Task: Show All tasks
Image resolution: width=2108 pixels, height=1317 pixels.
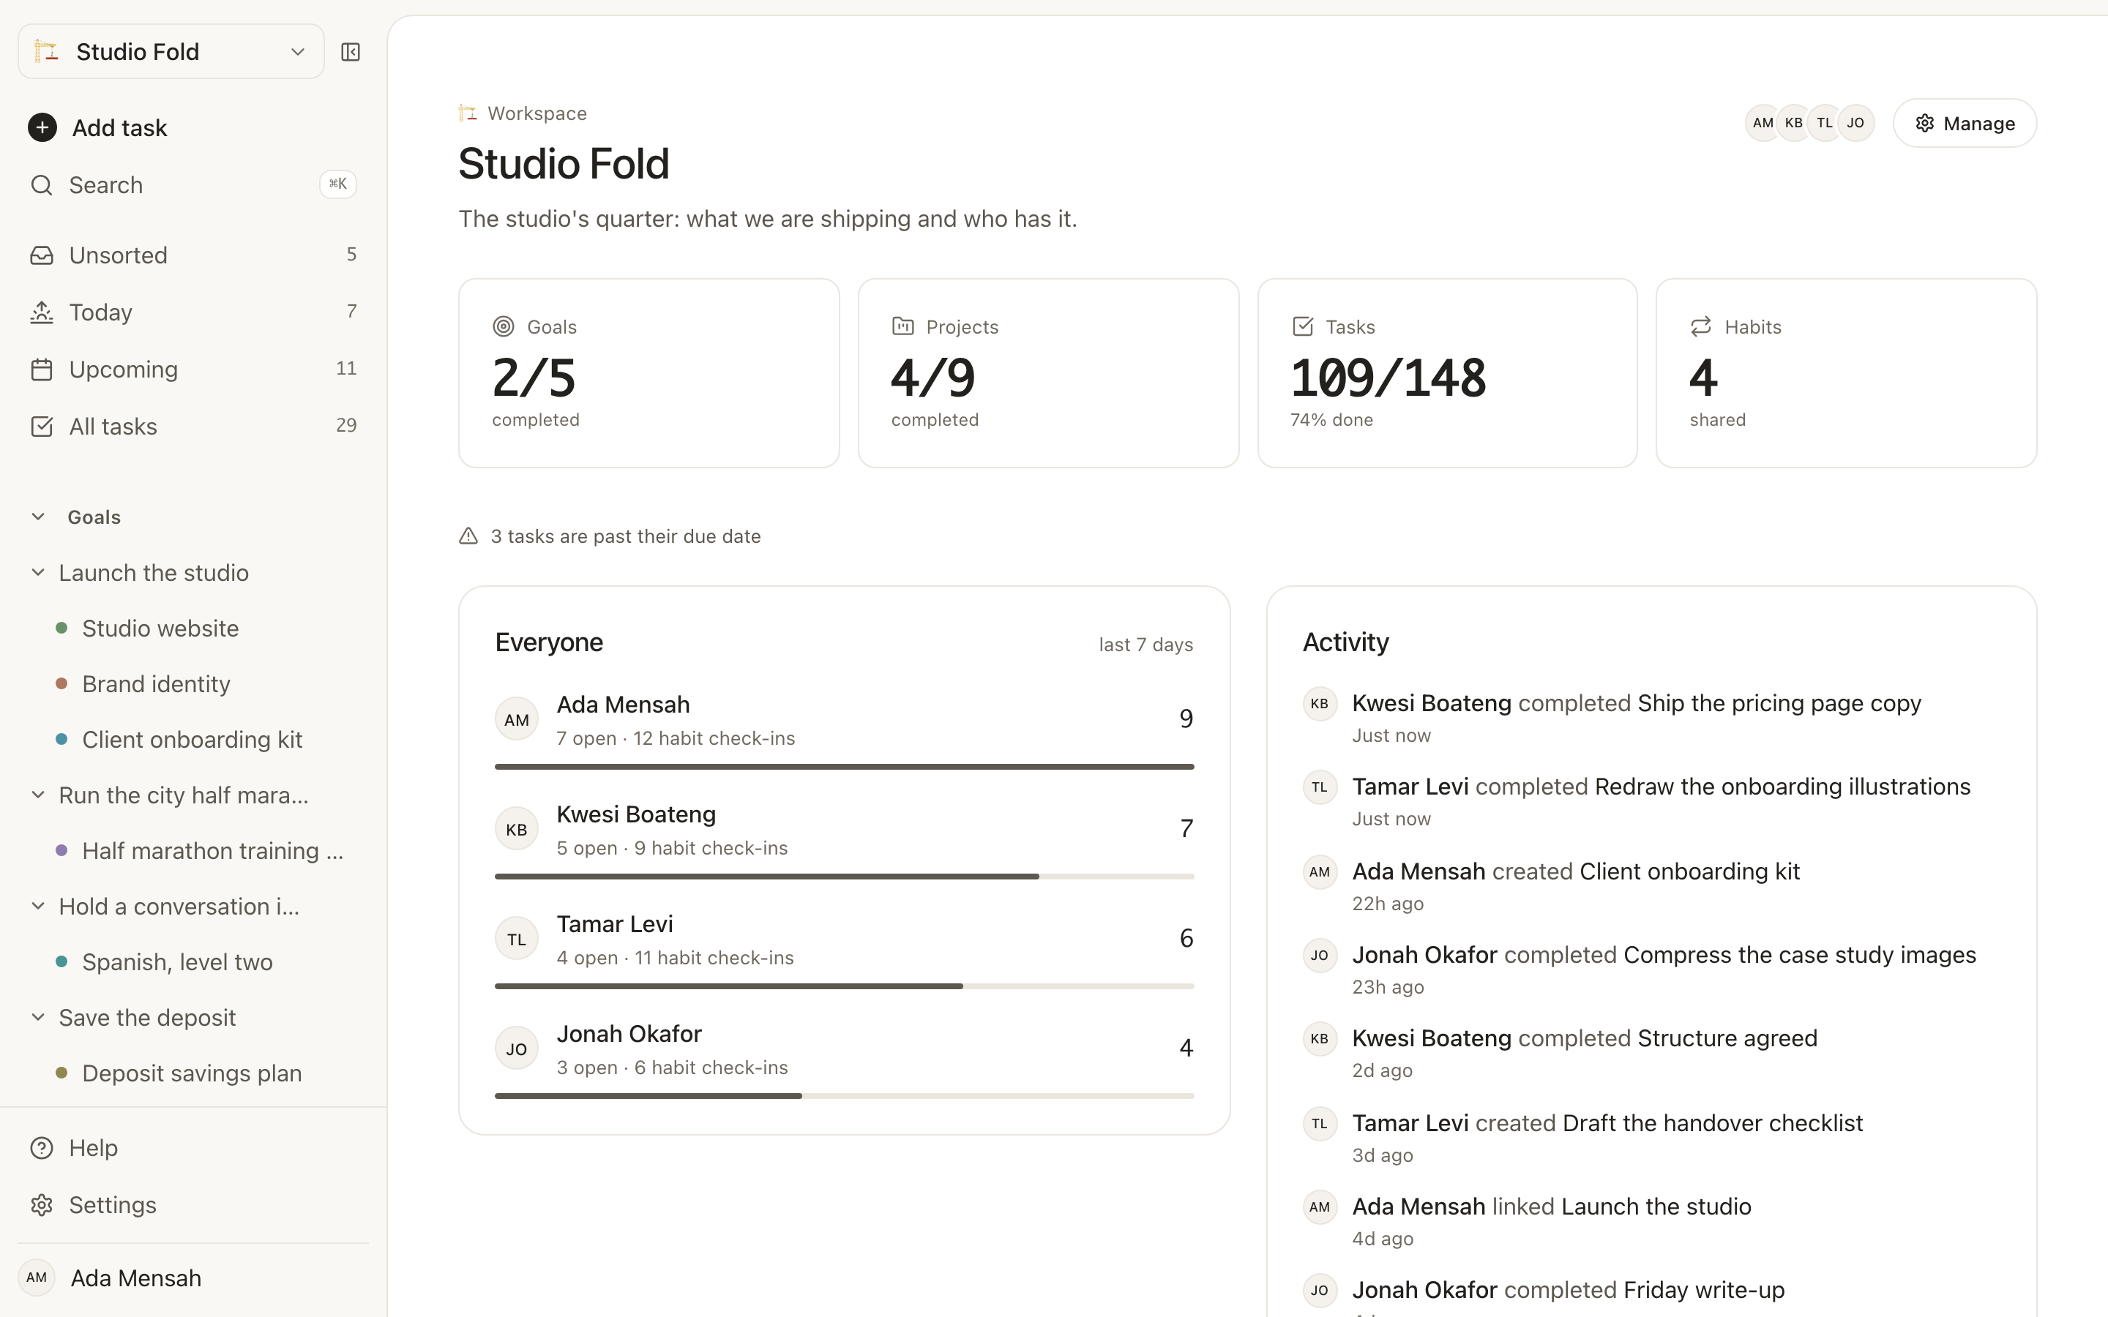Action: point(193,426)
